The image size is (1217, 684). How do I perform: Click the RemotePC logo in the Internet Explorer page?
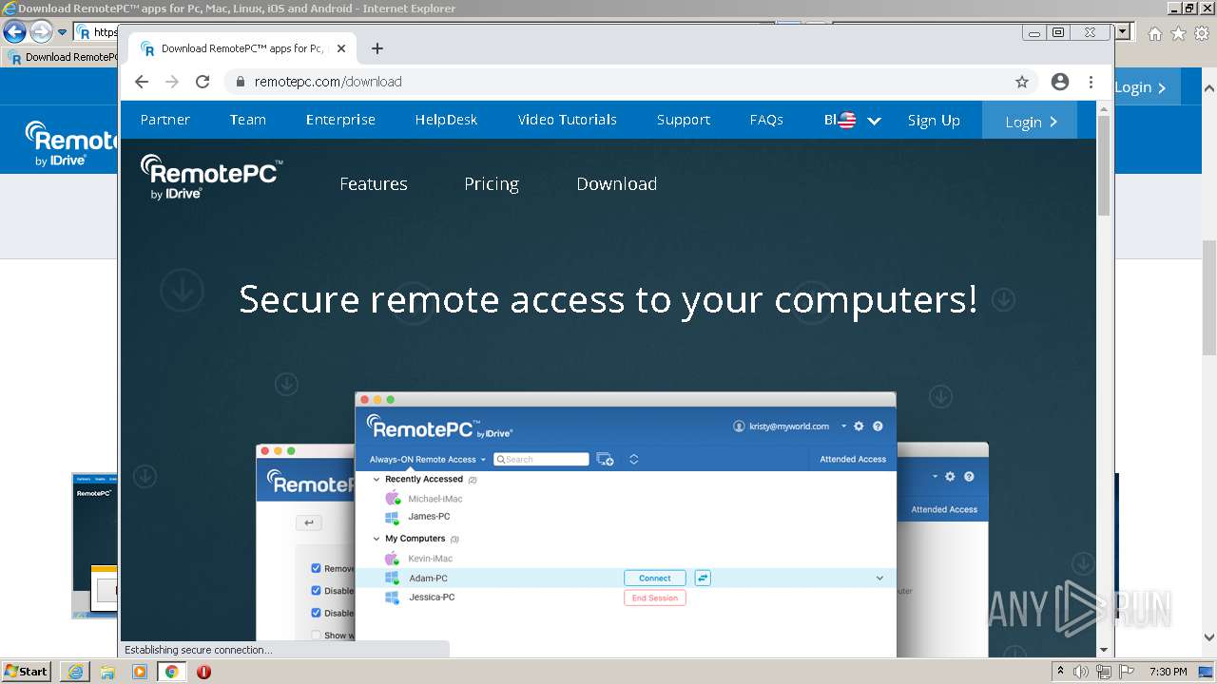coord(70,142)
